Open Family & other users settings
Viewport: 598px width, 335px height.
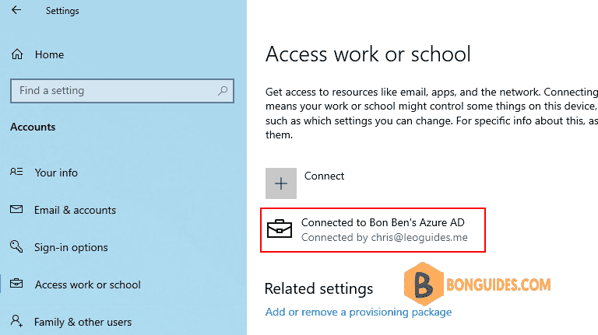pos(83,322)
